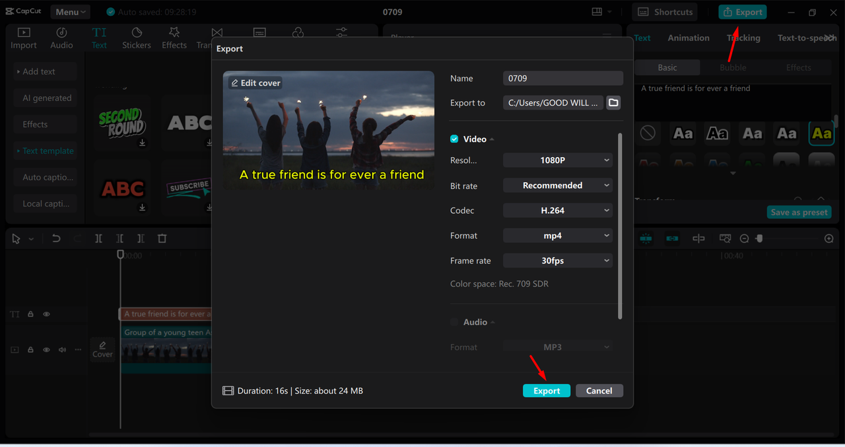Click the double-arrow to show more text tabs
This screenshot has height=447, width=845.
tap(829, 38)
